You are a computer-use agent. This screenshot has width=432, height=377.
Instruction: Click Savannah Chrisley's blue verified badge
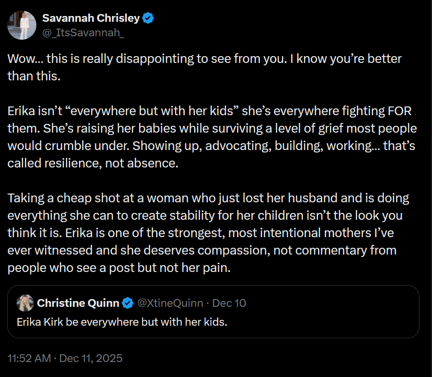[148, 18]
